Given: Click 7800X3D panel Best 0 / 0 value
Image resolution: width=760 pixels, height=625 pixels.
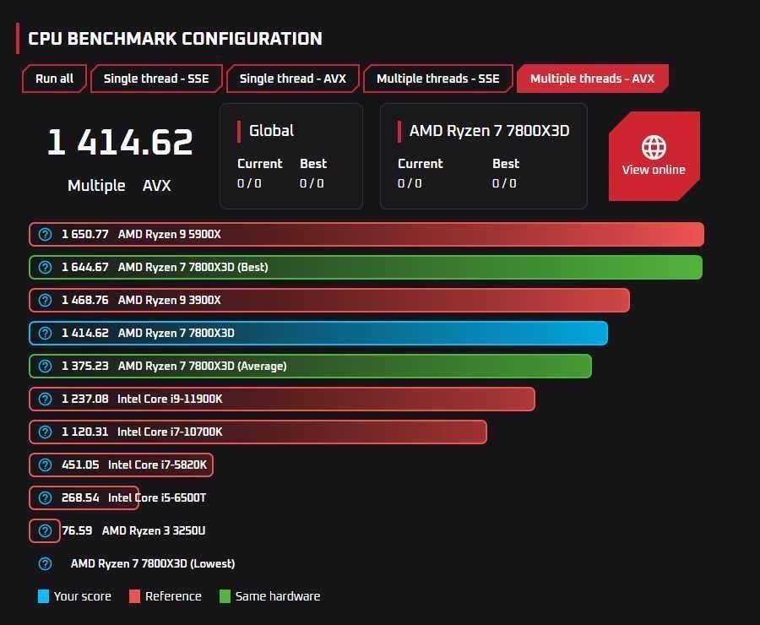Looking at the screenshot, I should point(504,183).
